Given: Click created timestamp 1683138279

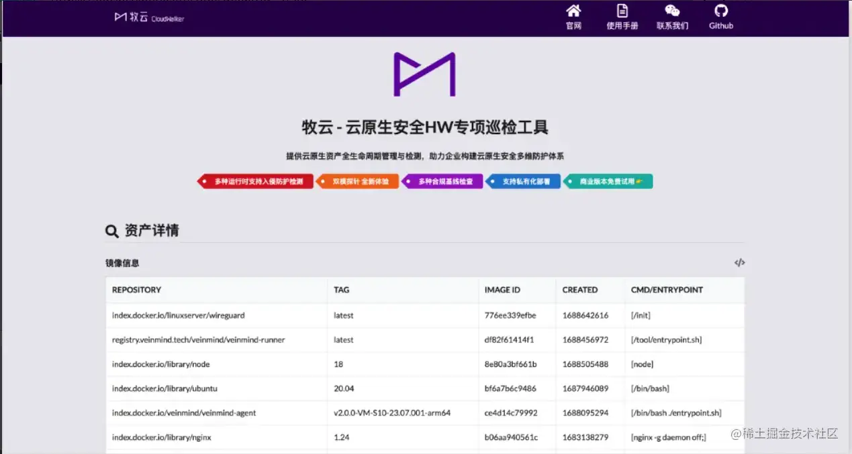Looking at the screenshot, I should [585, 437].
